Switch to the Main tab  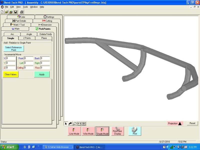[15, 29]
